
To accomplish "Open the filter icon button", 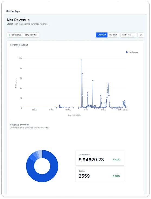I will coord(141,35).
